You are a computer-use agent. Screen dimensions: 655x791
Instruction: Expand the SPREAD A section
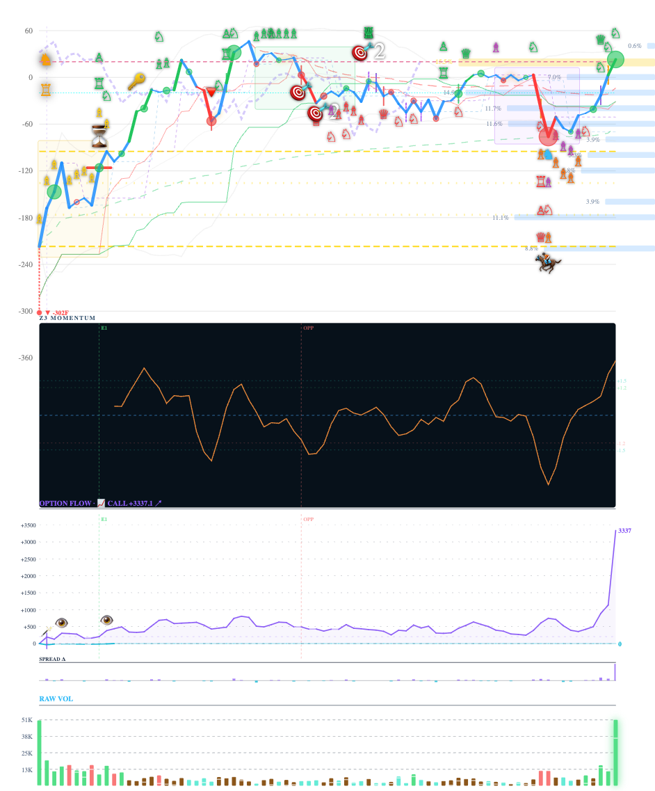[x=52, y=657]
